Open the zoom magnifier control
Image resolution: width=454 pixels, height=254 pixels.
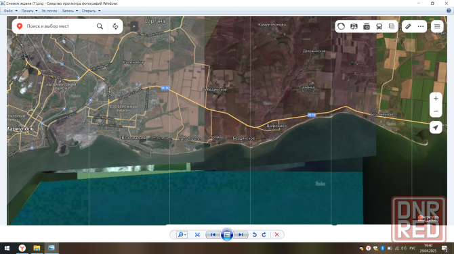point(182,234)
